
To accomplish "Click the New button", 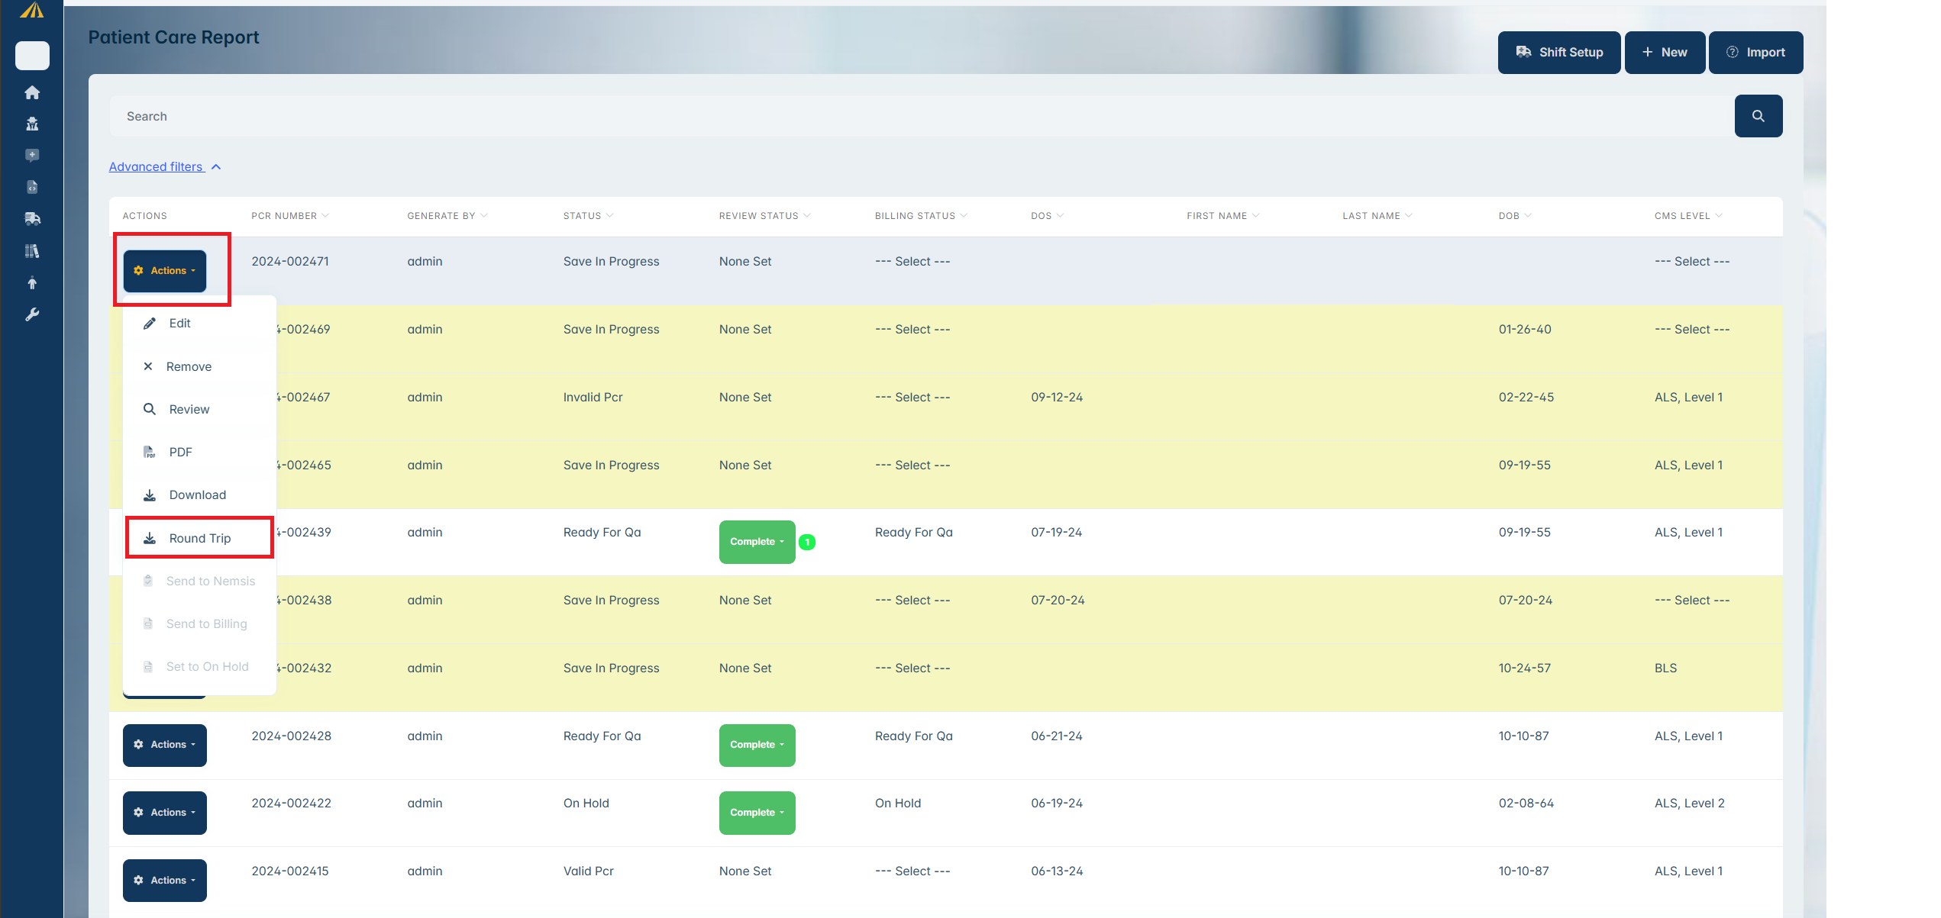I will (1665, 53).
